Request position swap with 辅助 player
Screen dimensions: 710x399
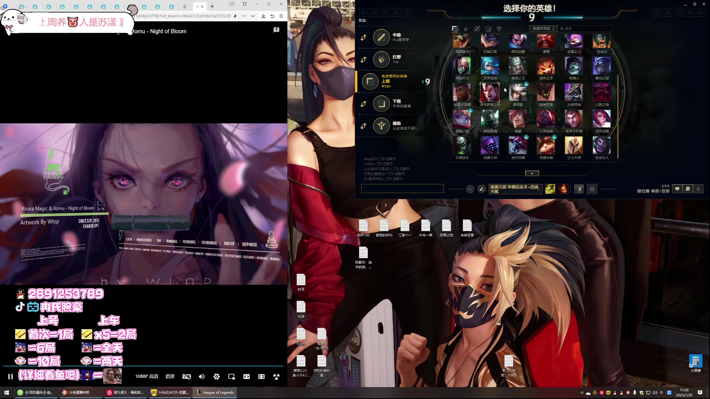tap(364, 126)
